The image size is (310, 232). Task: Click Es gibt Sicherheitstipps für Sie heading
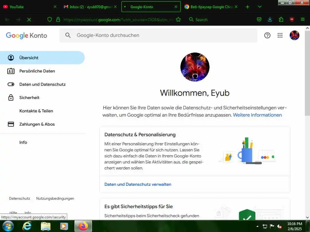click(x=139, y=206)
